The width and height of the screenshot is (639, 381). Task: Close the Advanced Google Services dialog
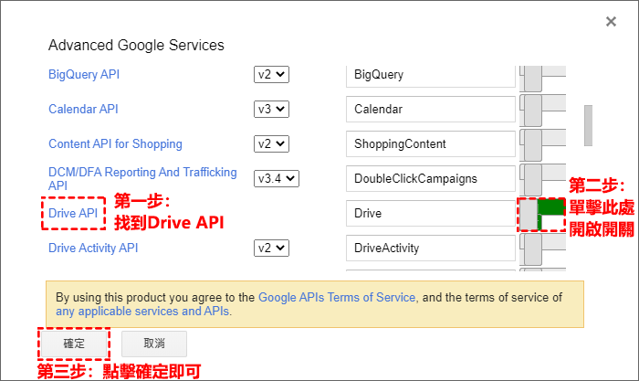(611, 22)
